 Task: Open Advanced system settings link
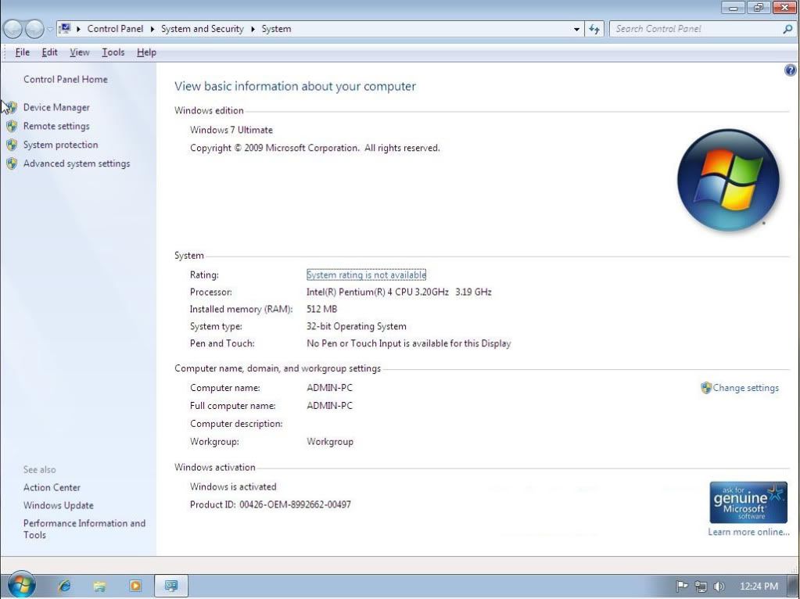[x=77, y=163]
